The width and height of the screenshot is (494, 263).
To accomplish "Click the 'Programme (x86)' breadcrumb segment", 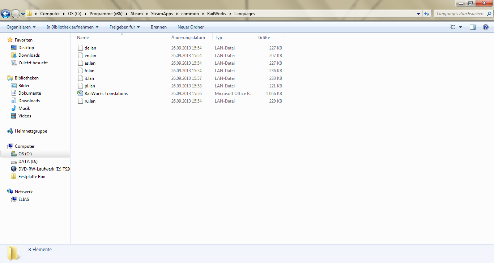I will pyautogui.click(x=106, y=14).
